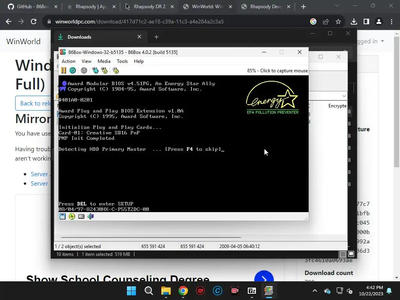Show hidden system tray icons

[315, 291]
